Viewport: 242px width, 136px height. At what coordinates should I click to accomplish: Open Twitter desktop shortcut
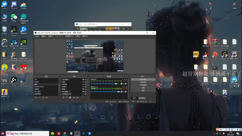(4, 5)
